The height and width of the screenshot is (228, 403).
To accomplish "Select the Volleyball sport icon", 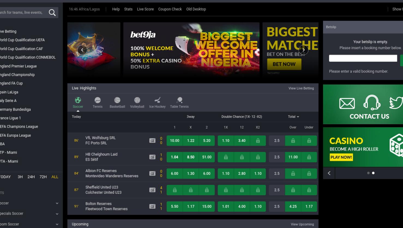I will click(x=137, y=100).
